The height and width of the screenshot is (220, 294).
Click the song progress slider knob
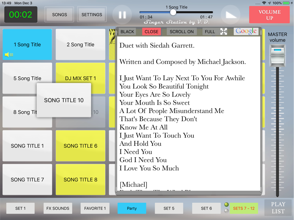173,12
